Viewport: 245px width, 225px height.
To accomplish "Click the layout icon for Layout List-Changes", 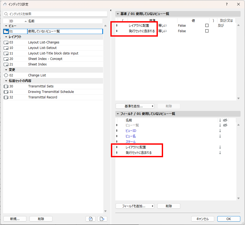I will [6, 42].
